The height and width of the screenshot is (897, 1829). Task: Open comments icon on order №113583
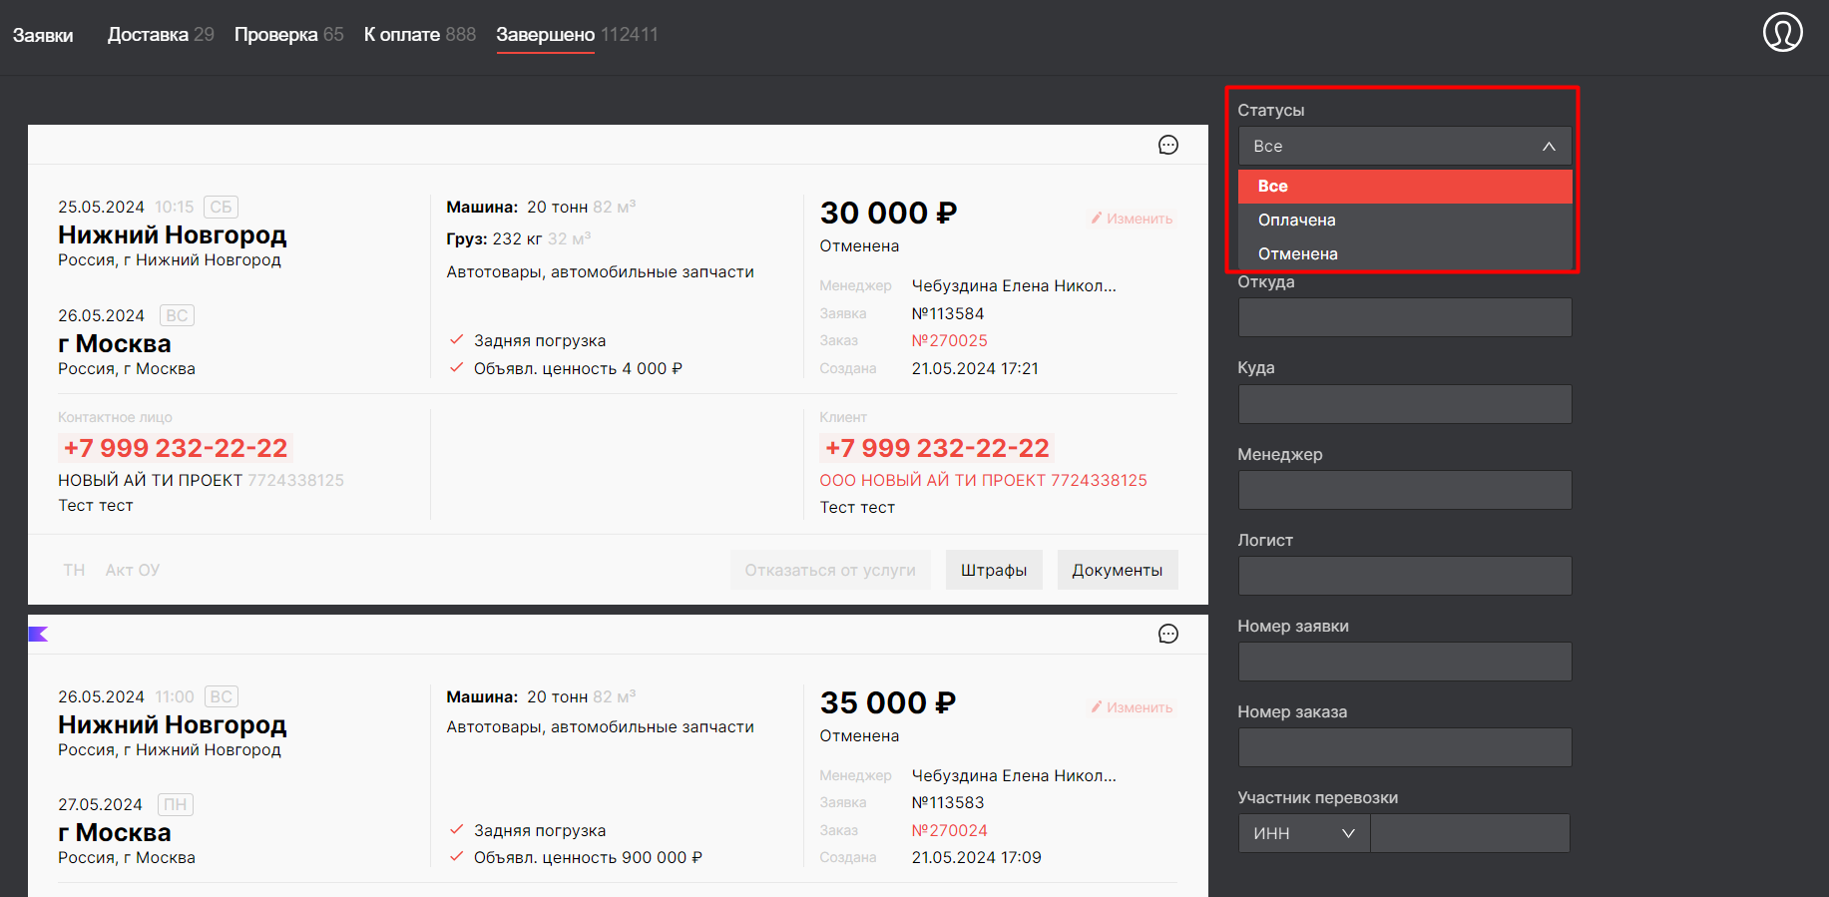(1168, 634)
